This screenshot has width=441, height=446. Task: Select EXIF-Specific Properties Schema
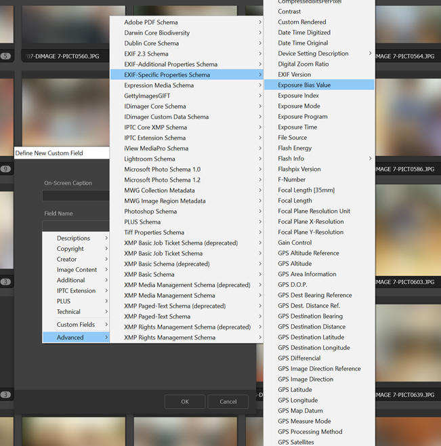coord(186,75)
